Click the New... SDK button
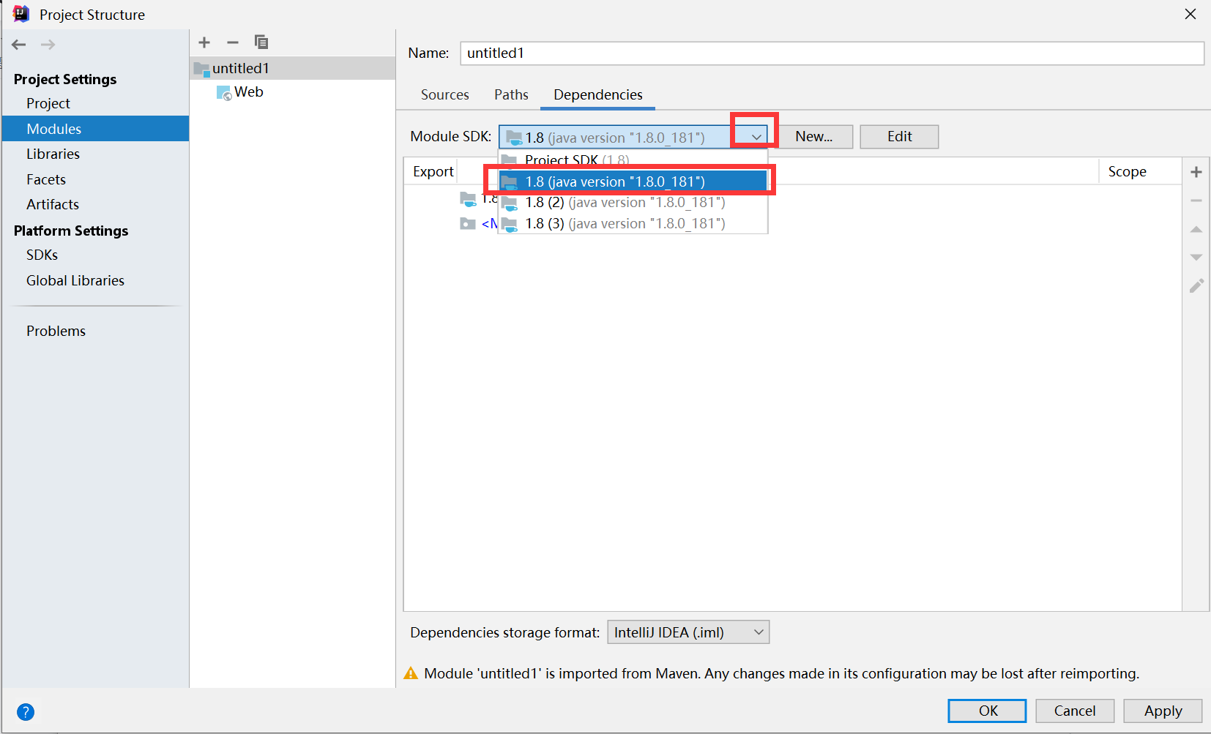 pos(814,137)
